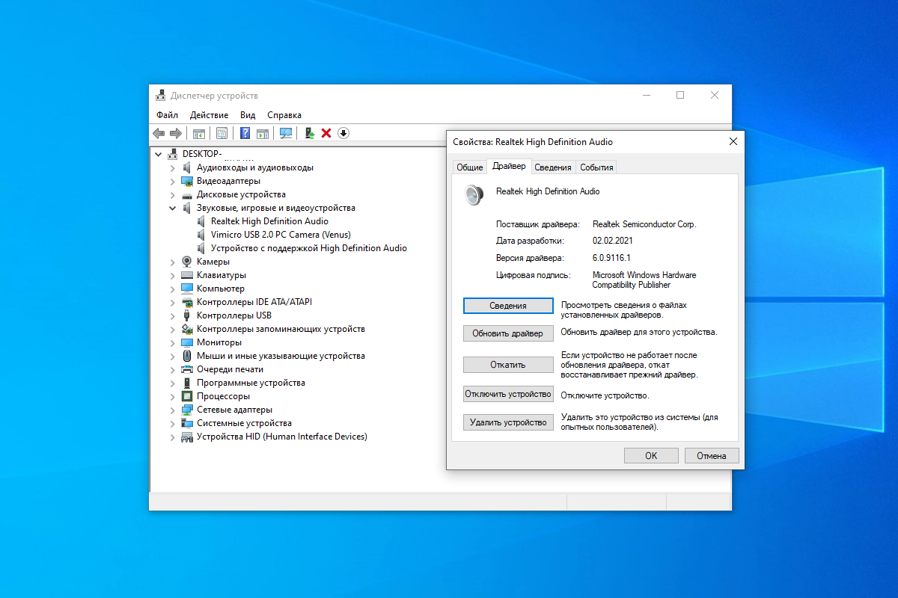Click the Дисковые устройства drive icon

(x=187, y=194)
